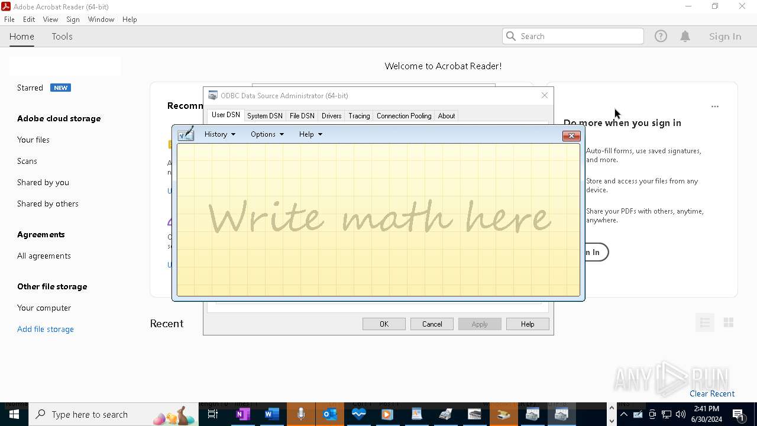Click the fax and scan taskbar icon
The width and height of the screenshot is (757, 426).
pos(445,414)
